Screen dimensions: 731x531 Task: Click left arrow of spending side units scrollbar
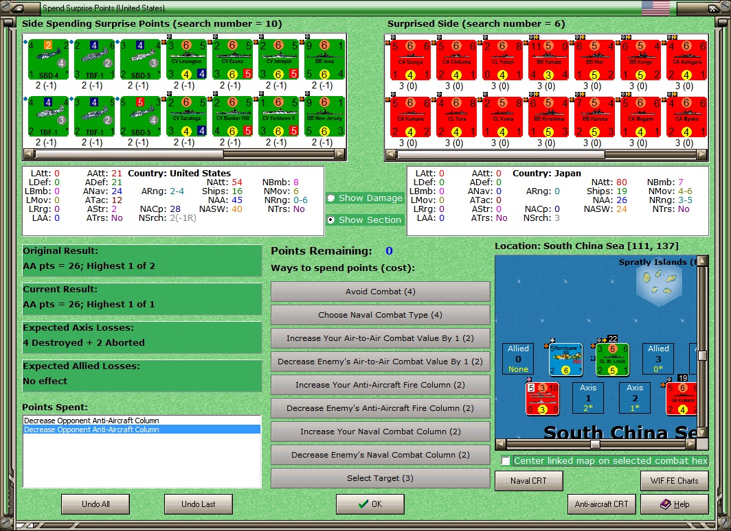coord(28,154)
